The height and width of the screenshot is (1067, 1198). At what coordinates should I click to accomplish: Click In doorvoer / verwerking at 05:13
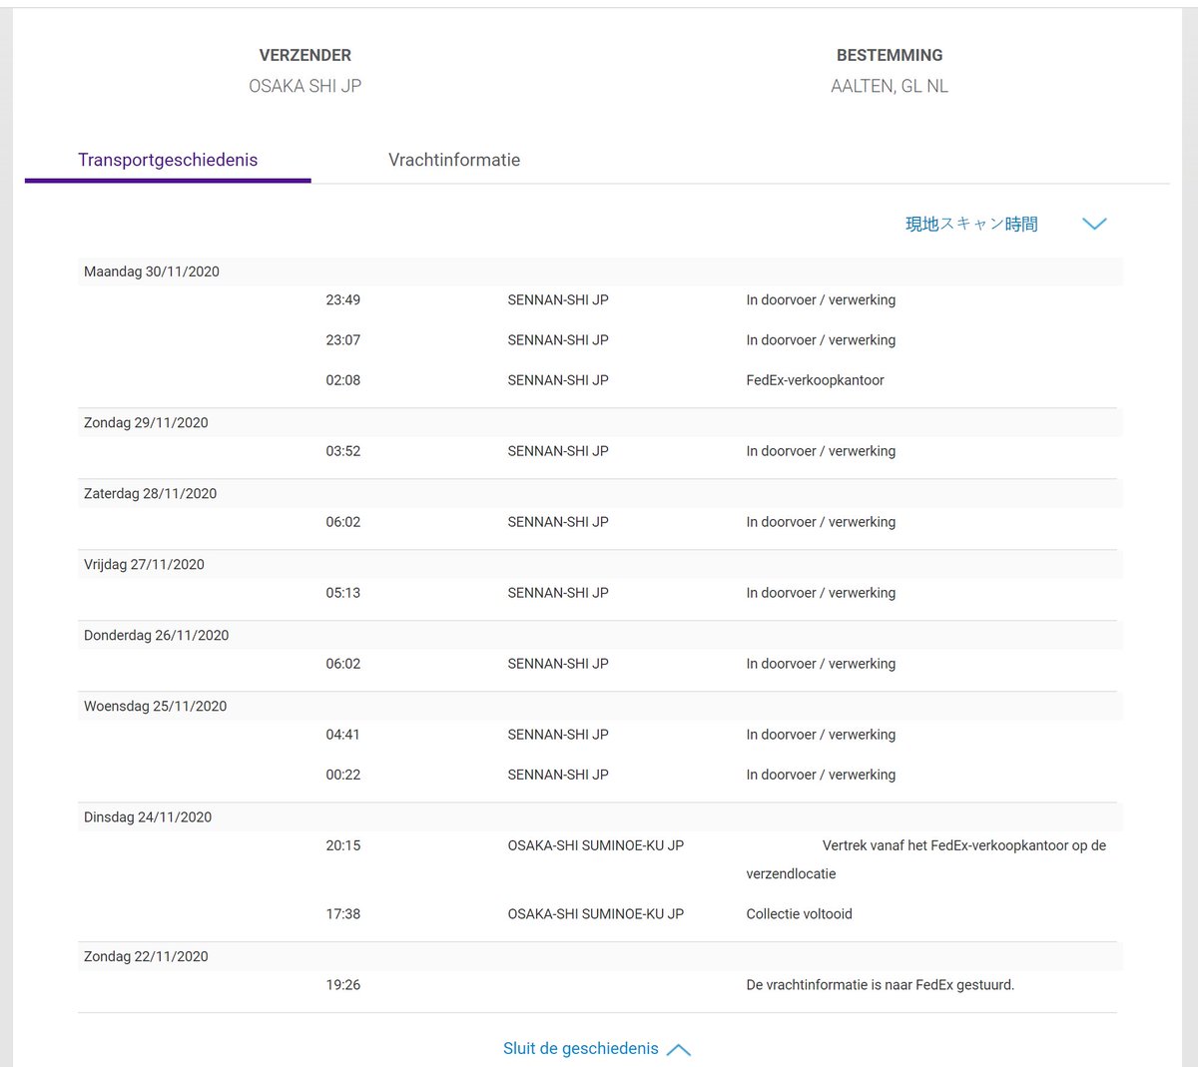point(821,592)
